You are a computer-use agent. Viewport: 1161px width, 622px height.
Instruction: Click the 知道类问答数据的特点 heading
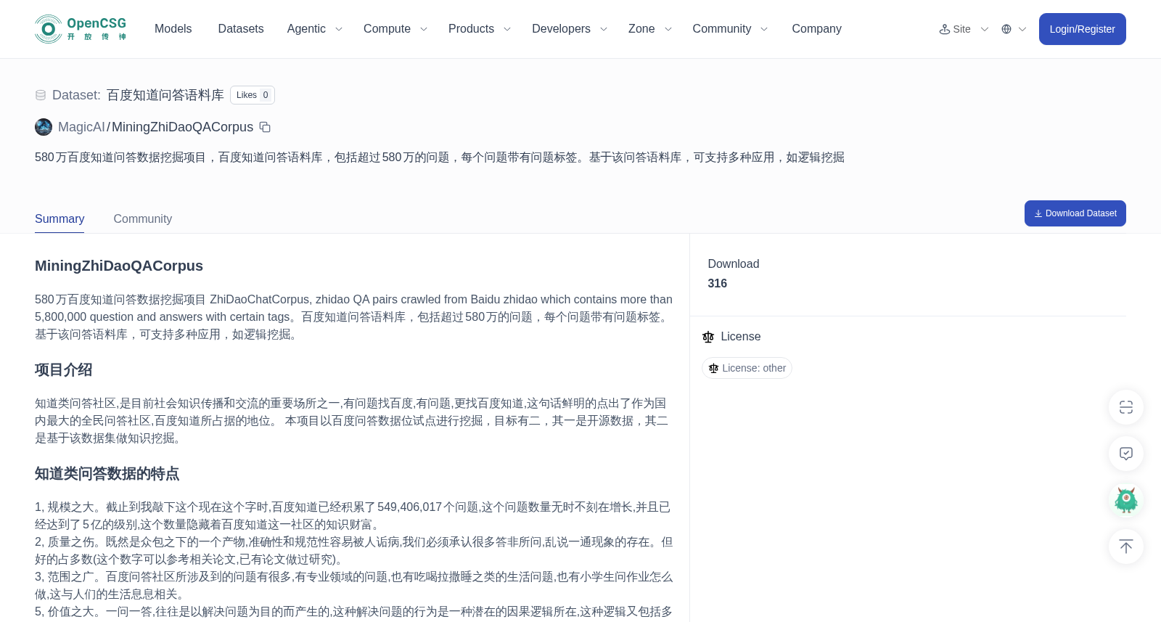tap(107, 473)
